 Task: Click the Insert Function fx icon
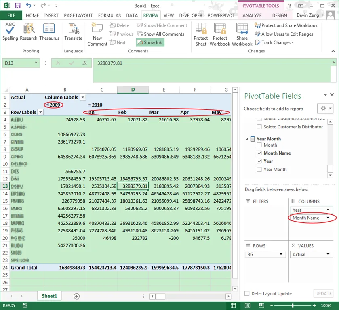point(85,63)
